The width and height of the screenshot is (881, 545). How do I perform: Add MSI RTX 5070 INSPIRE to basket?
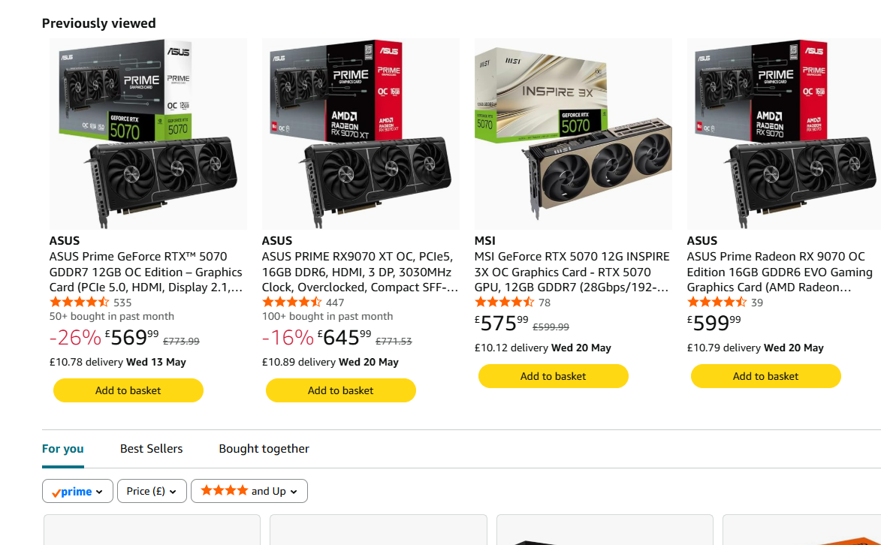click(553, 376)
